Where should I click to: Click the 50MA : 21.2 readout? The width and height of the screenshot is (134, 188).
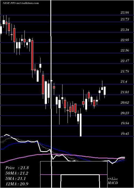(17, 173)
